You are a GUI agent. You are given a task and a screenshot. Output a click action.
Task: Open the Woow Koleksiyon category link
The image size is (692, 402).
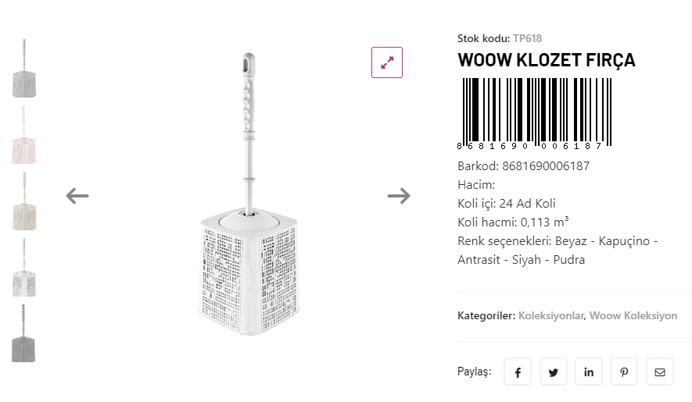pyautogui.click(x=633, y=316)
